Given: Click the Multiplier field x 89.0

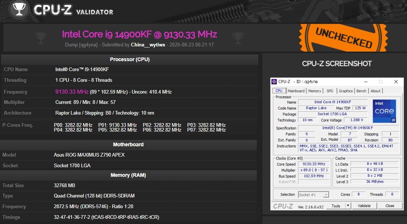Looking at the screenshot, I should coord(314,170).
